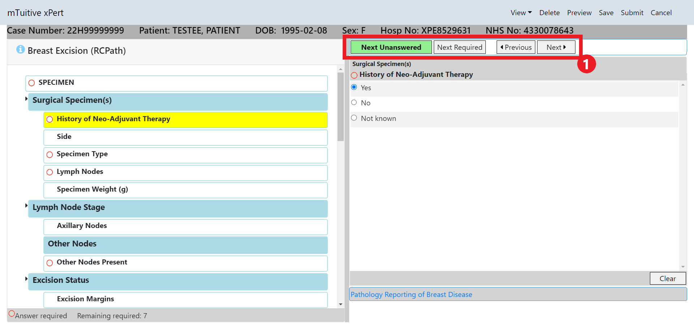Click the blue info icon beside Breast Excision

click(21, 49)
